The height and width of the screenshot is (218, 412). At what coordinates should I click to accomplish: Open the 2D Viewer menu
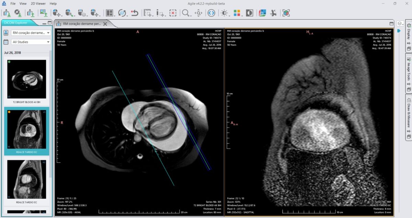[37, 3]
